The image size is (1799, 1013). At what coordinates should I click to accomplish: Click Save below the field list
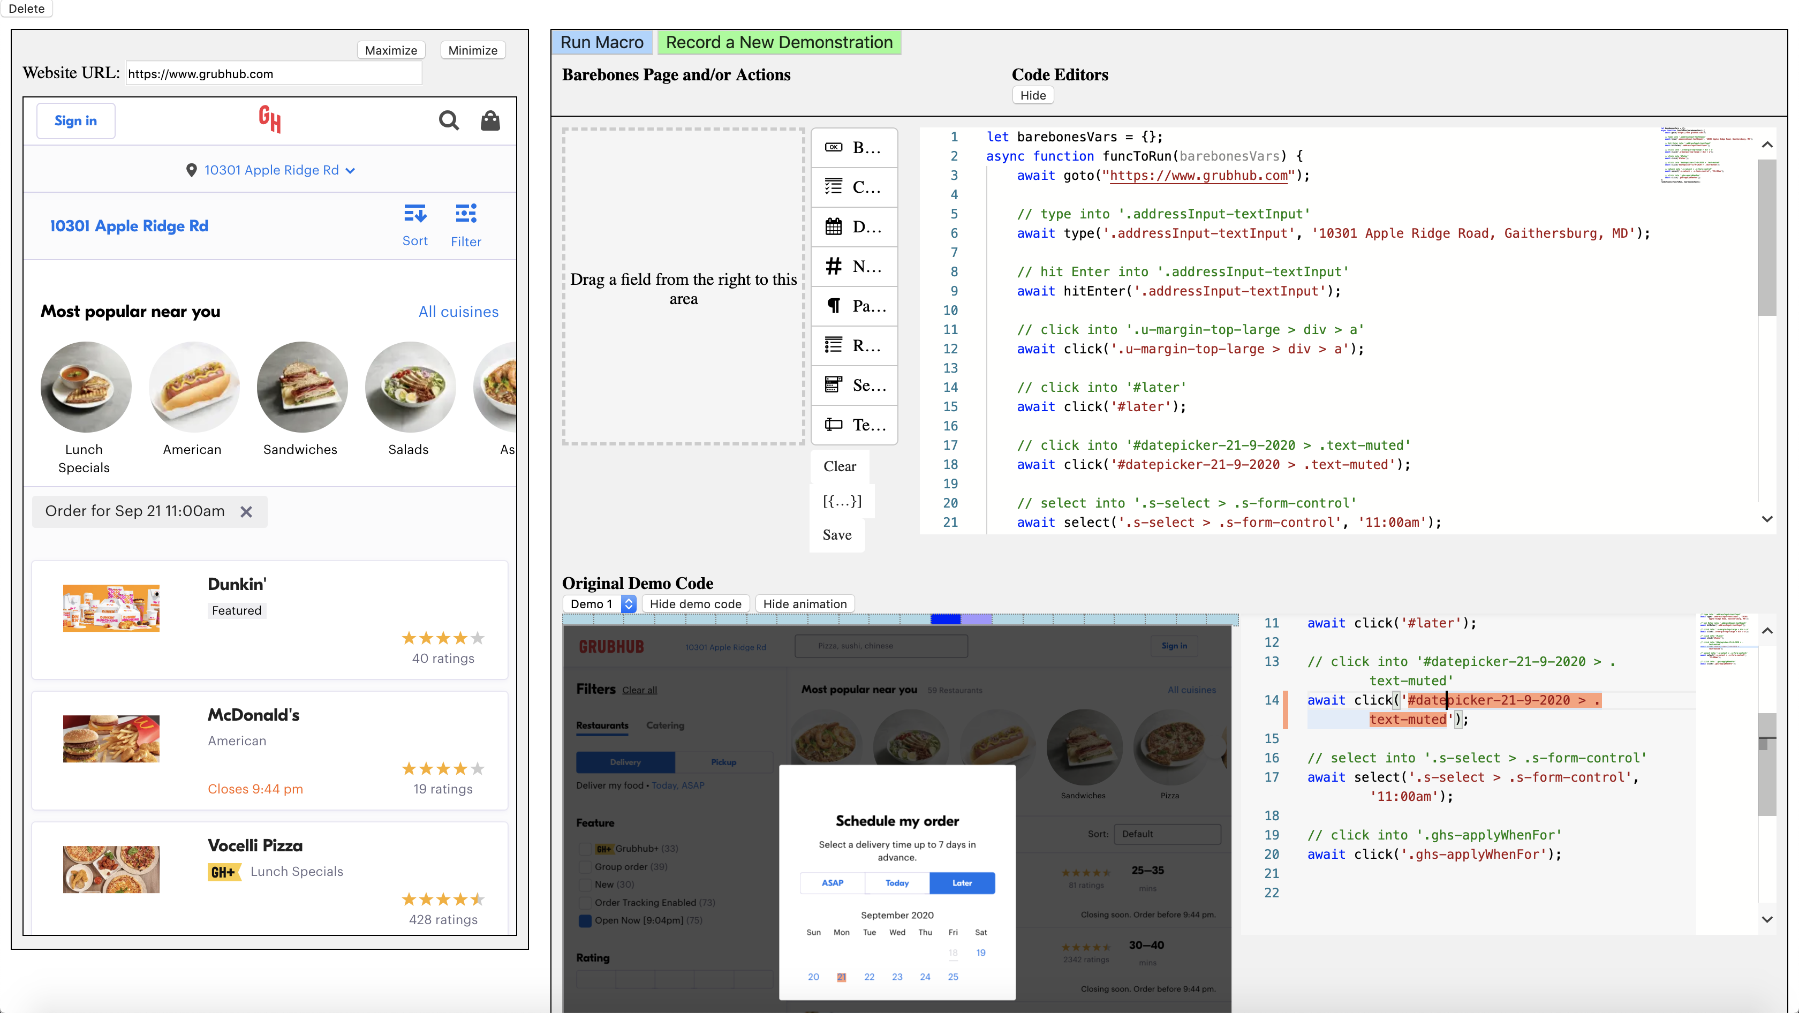point(837,535)
